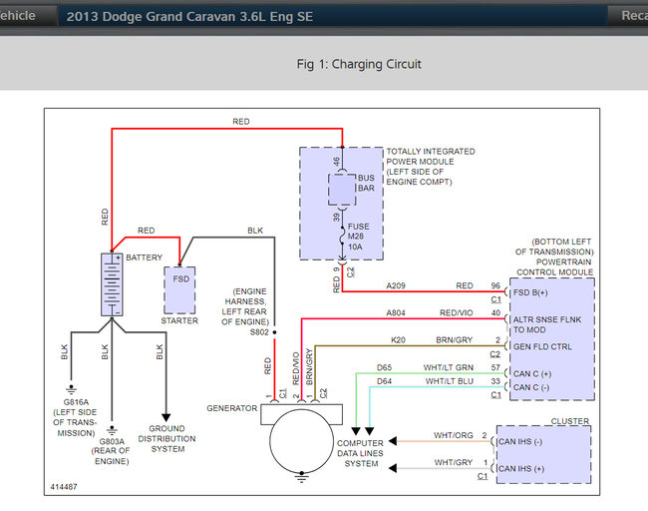Click the pin 57 number at PCM

(495, 368)
